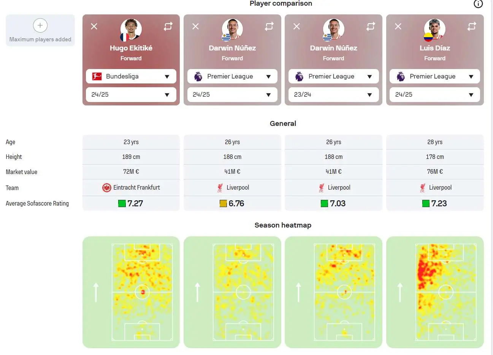Open the info icon beside Player comparison

click(478, 4)
